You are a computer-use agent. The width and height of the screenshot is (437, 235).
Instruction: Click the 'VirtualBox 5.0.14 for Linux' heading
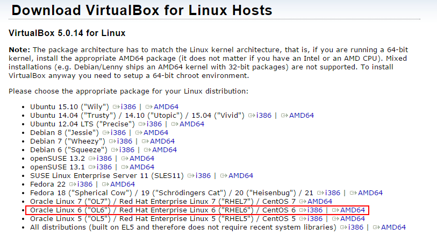[67, 33]
